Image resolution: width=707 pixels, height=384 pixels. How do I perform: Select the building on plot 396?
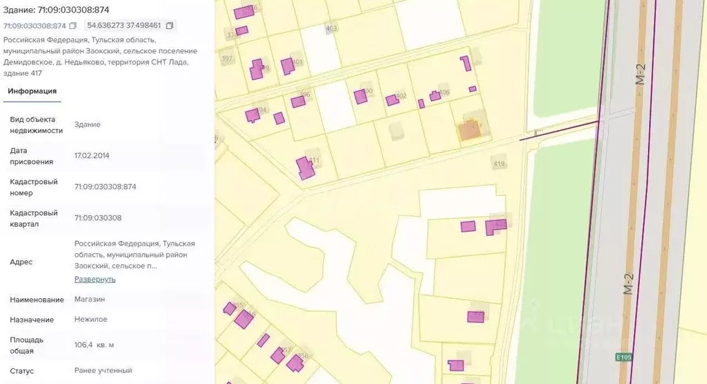[298, 102]
